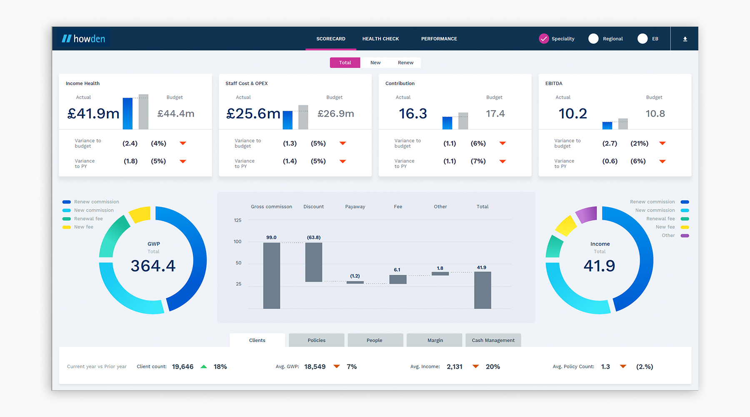Click the download icon in header

point(685,39)
